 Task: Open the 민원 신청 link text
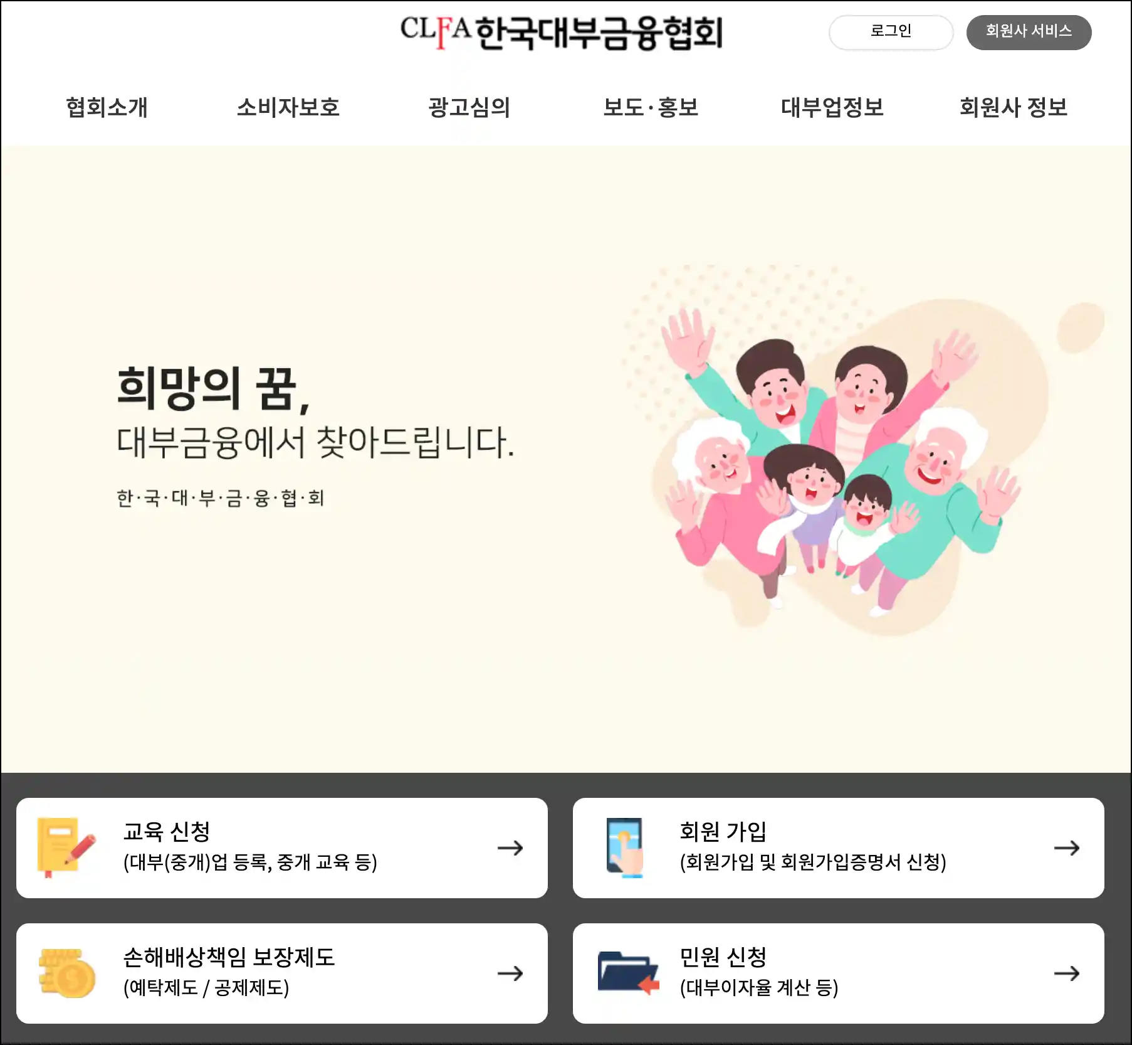pyautogui.click(x=723, y=957)
